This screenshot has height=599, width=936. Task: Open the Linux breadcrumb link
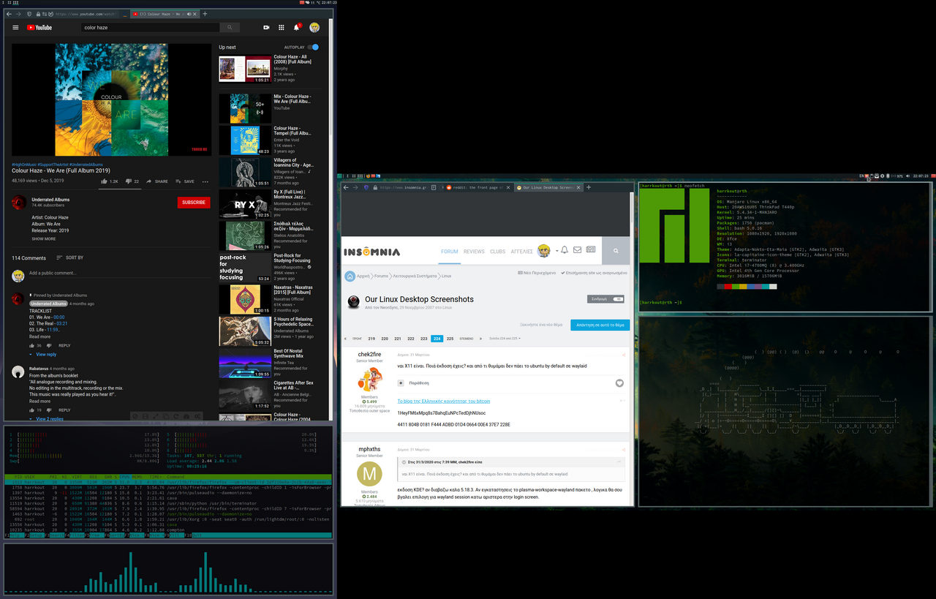[446, 276]
